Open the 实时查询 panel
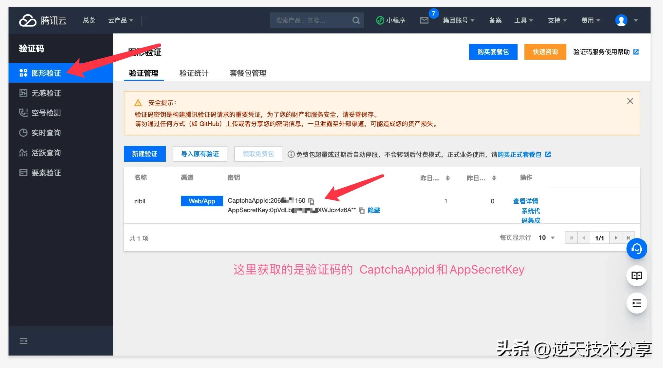The width and height of the screenshot is (663, 368). 46,133
